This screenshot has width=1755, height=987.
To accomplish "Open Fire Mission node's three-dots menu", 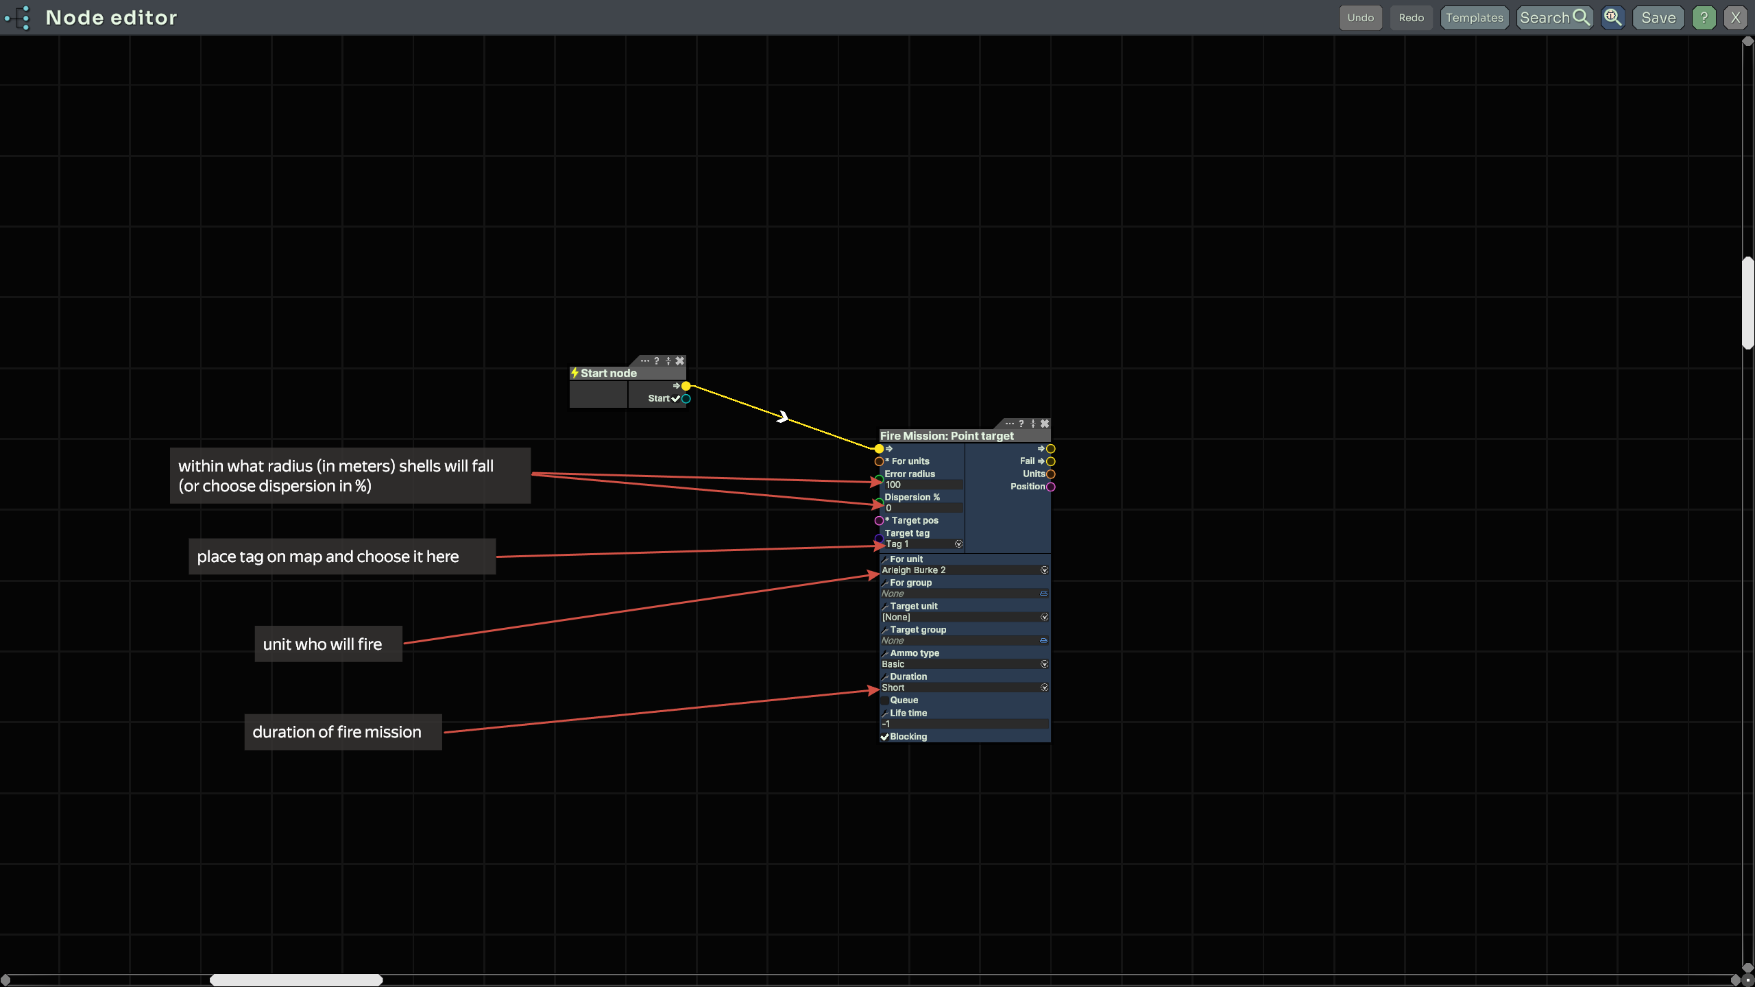I will [x=1009, y=424].
